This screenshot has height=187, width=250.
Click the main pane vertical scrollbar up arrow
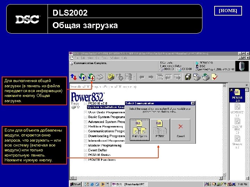(x=224, y=86)
